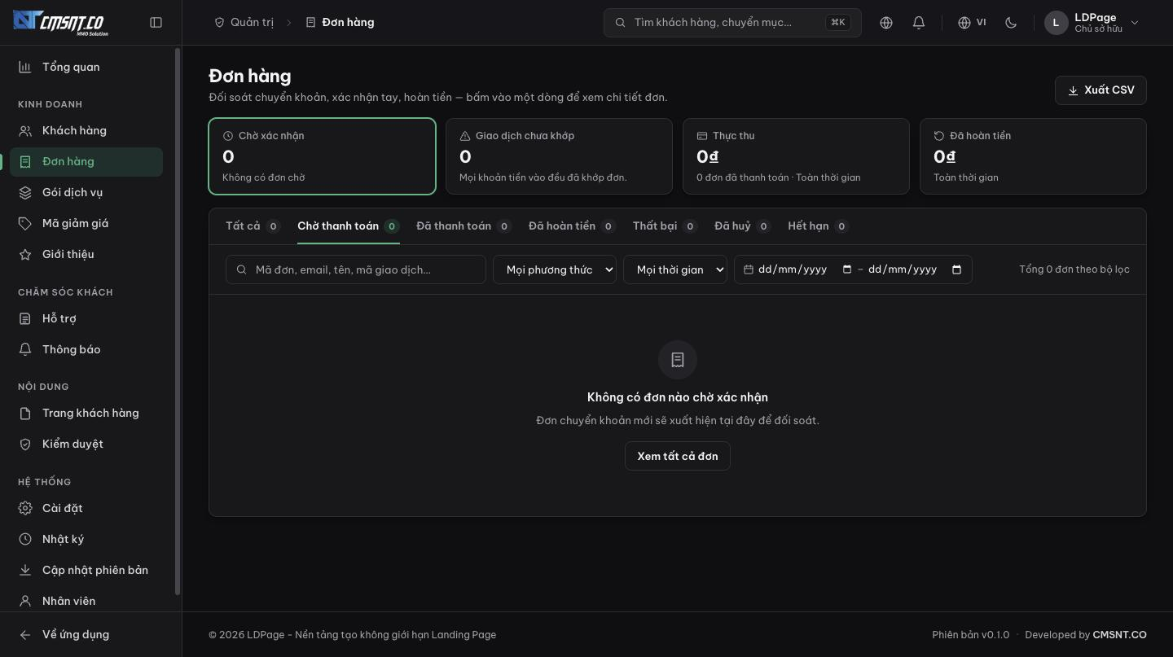Open Giới thiệu in sidebar
The image size is (1173, 657).
tap(86, 254)
